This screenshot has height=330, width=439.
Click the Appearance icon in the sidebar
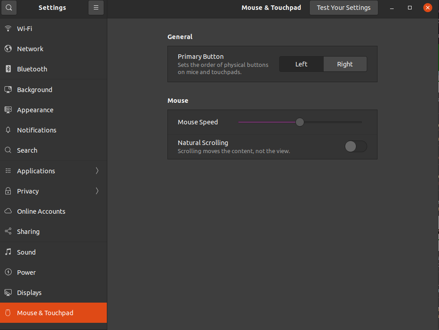pyautogui.click(x=8, y=110)
